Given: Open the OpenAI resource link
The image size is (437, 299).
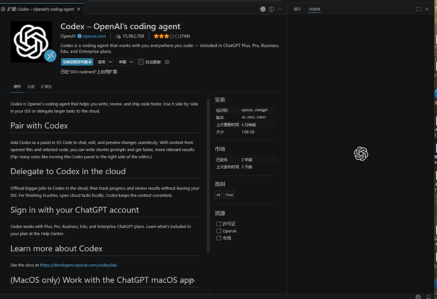Looking at the screenshot, I should 230,231.
